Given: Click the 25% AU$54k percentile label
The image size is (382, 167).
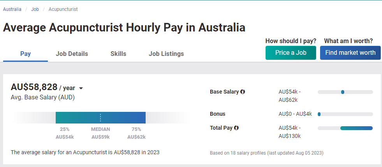Looking at the screenshot, I should [x=65, y=133].
